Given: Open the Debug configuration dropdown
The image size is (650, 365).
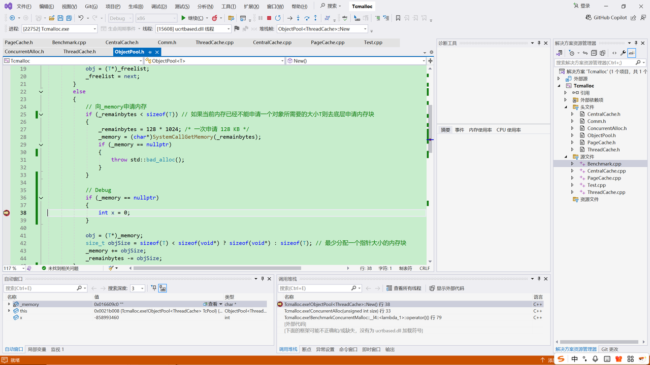Looking at the screenshot, I should pyautogui.click(x=120, y=18).
